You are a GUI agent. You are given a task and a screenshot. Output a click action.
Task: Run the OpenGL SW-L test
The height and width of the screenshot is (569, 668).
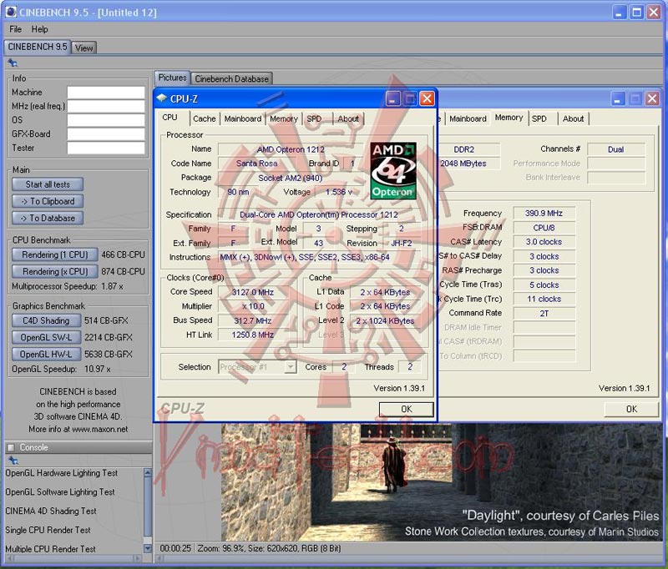tap(46, 338)
